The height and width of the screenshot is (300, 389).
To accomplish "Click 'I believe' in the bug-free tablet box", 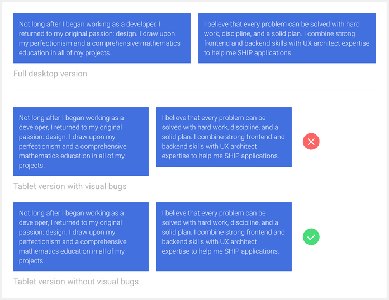I will pos(176,213).
